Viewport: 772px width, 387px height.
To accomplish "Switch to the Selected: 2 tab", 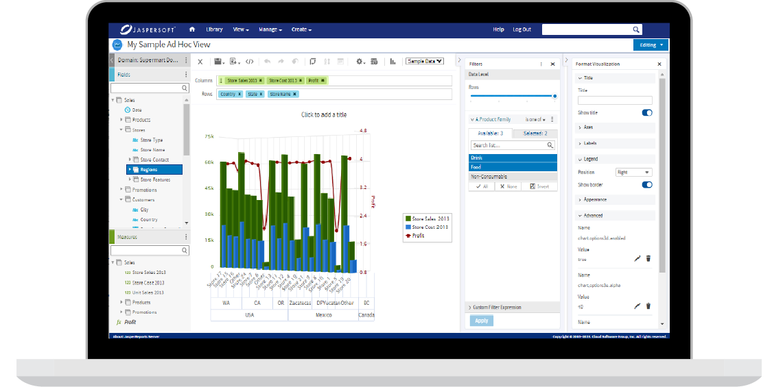I will (x=535, y=134).
